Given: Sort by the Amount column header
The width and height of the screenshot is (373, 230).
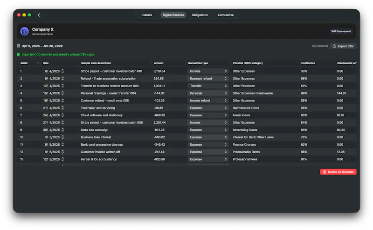Looking at the screenshot, I should (x=159, y=63).
